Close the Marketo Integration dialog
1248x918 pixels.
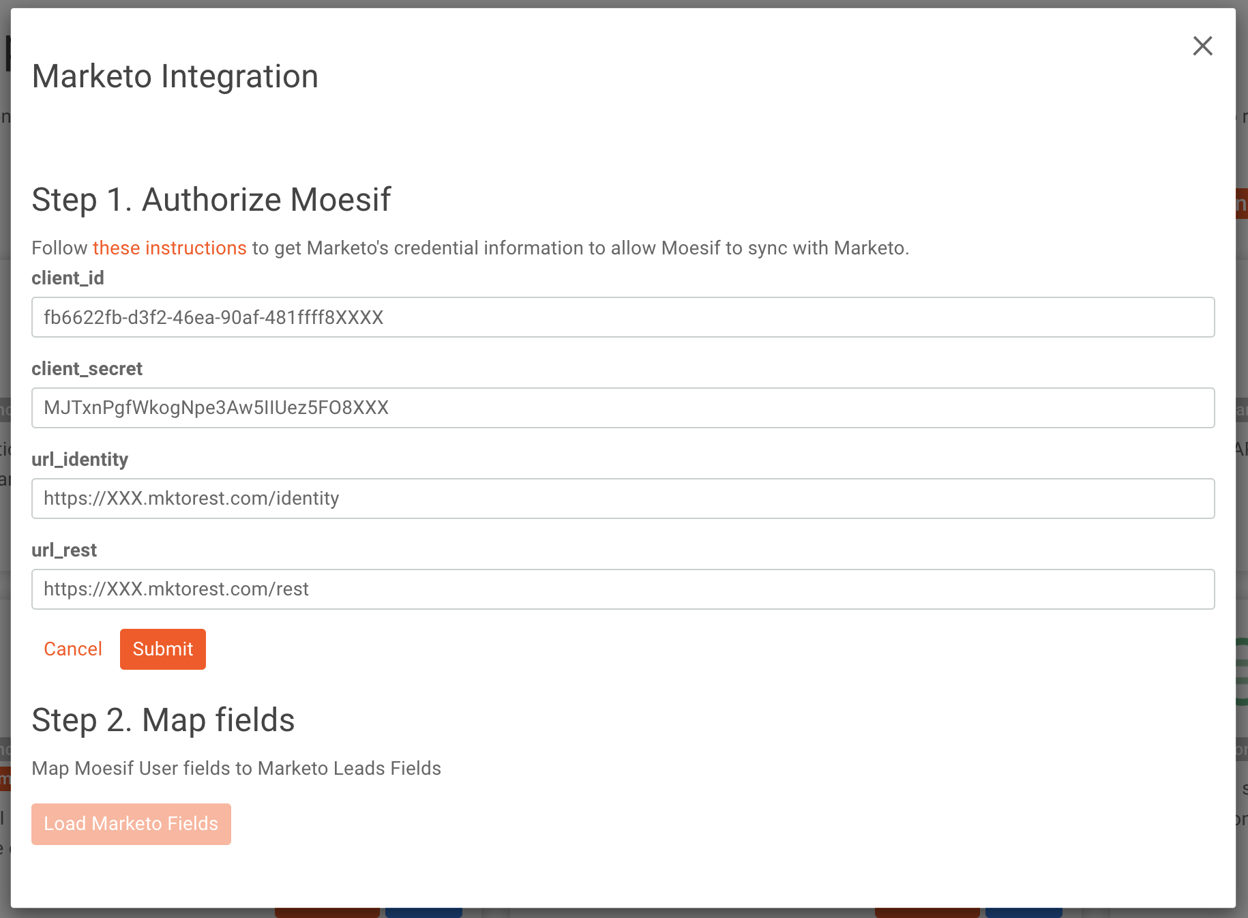pos(1202,46)
